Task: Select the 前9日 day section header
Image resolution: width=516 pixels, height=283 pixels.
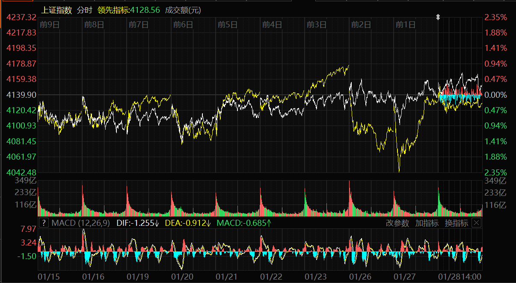Action: tap(49, 25)
